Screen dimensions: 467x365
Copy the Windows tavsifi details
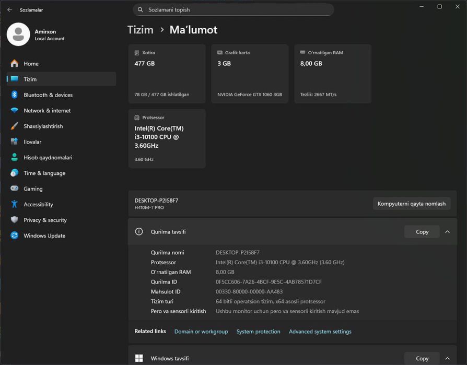coord(422,358)
